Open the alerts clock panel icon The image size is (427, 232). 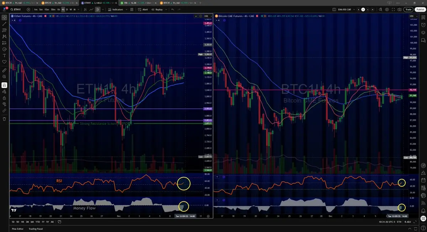(423, 25)
